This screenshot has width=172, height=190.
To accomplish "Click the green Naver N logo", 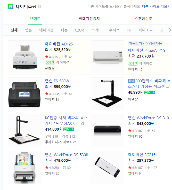I will click(x=11, y=6).
